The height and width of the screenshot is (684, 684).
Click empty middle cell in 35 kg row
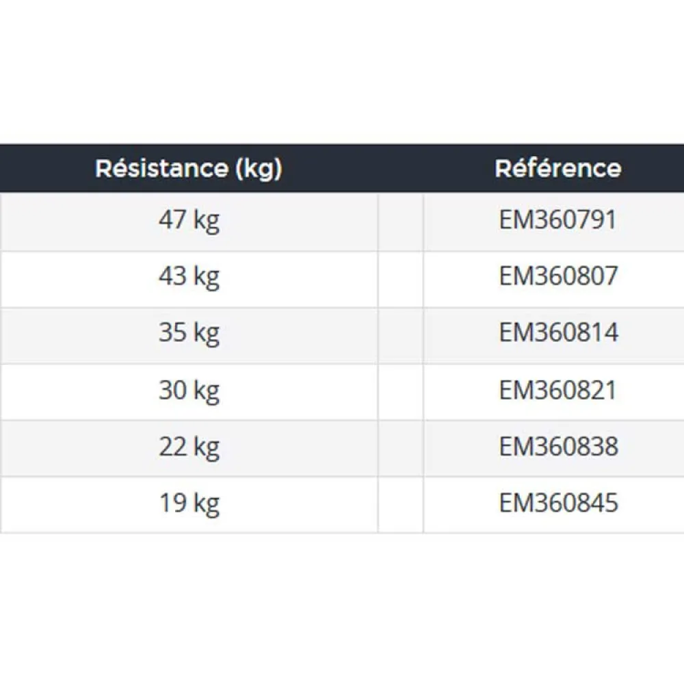(400, 336)
